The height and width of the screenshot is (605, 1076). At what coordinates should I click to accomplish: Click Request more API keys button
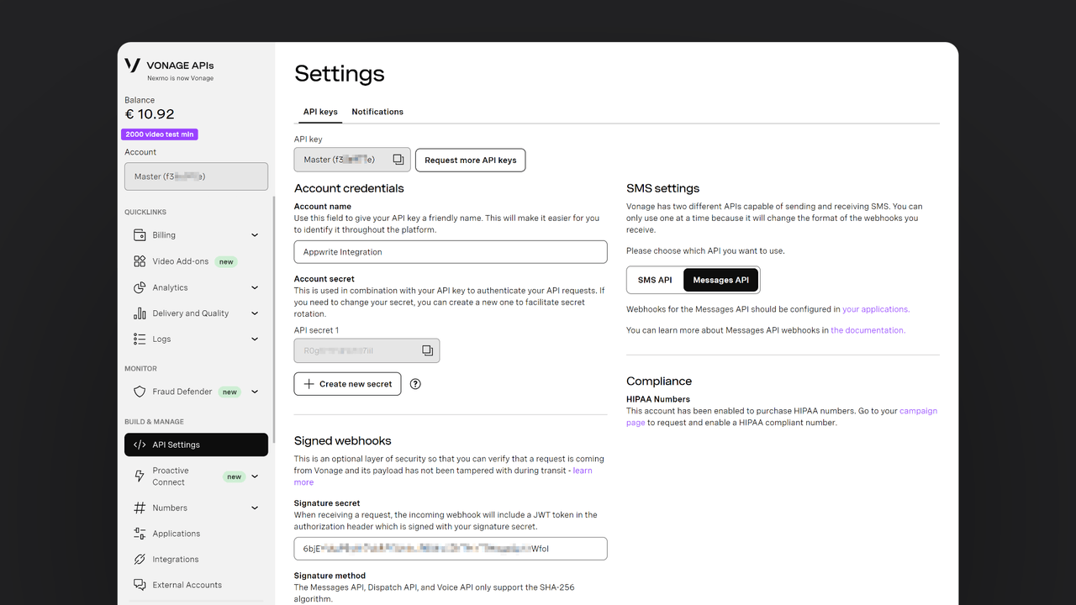coord(471,160)
